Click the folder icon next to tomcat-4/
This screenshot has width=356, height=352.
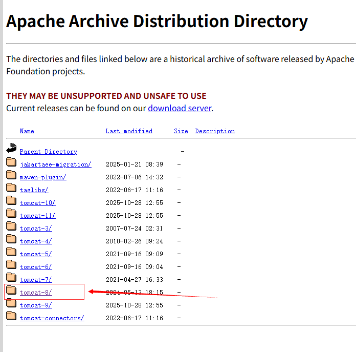(11, 239)
